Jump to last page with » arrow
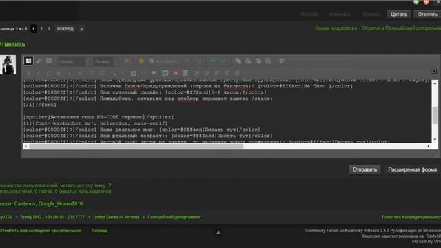This screenshot has width=441, height=248. pyautogui.click(x=81, y=29)
